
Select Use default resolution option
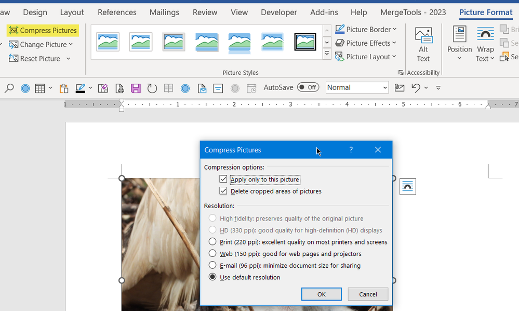[x=212, y=277]
